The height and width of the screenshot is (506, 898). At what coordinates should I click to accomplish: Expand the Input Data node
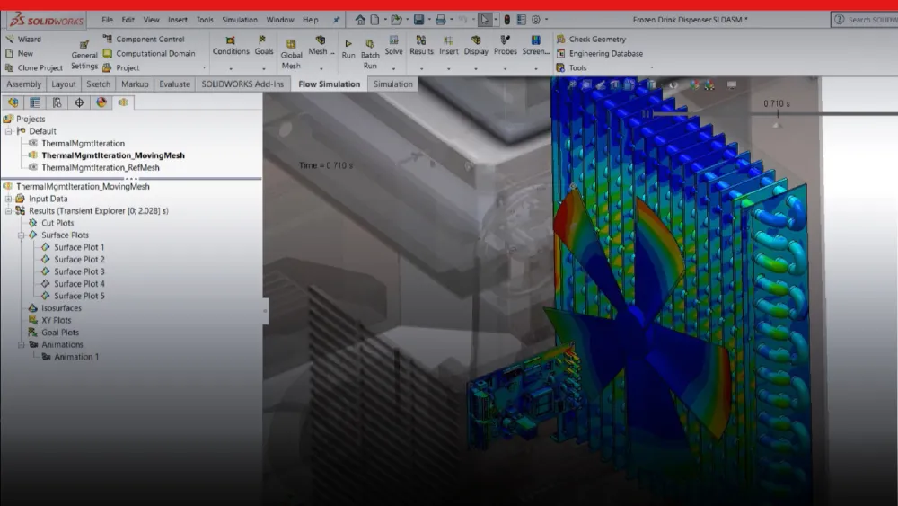(x=9, y=199)
